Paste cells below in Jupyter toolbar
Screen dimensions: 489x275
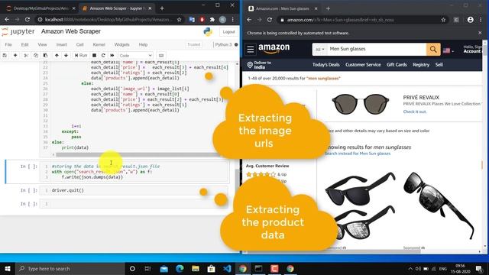click(46, 55)
